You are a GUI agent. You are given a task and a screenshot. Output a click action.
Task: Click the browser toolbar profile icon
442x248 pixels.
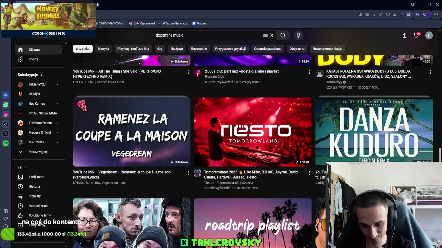tap(409, 14)
